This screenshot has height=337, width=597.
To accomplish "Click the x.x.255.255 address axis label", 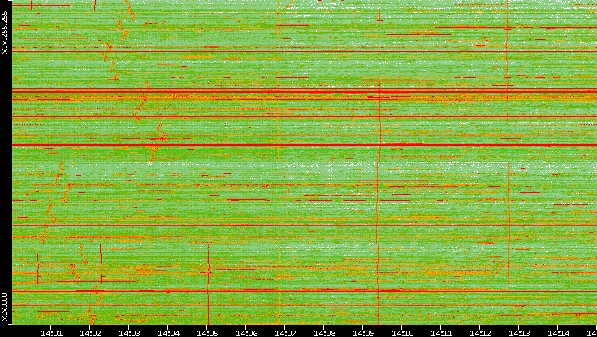I will click(5, 32).
